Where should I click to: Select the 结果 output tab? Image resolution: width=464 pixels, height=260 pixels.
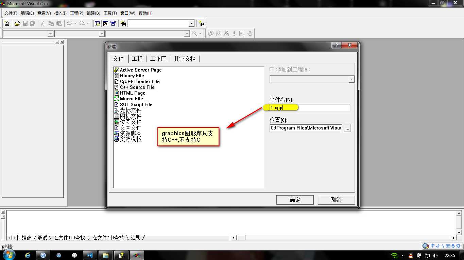pyautogui.click(x=135, y=238)
